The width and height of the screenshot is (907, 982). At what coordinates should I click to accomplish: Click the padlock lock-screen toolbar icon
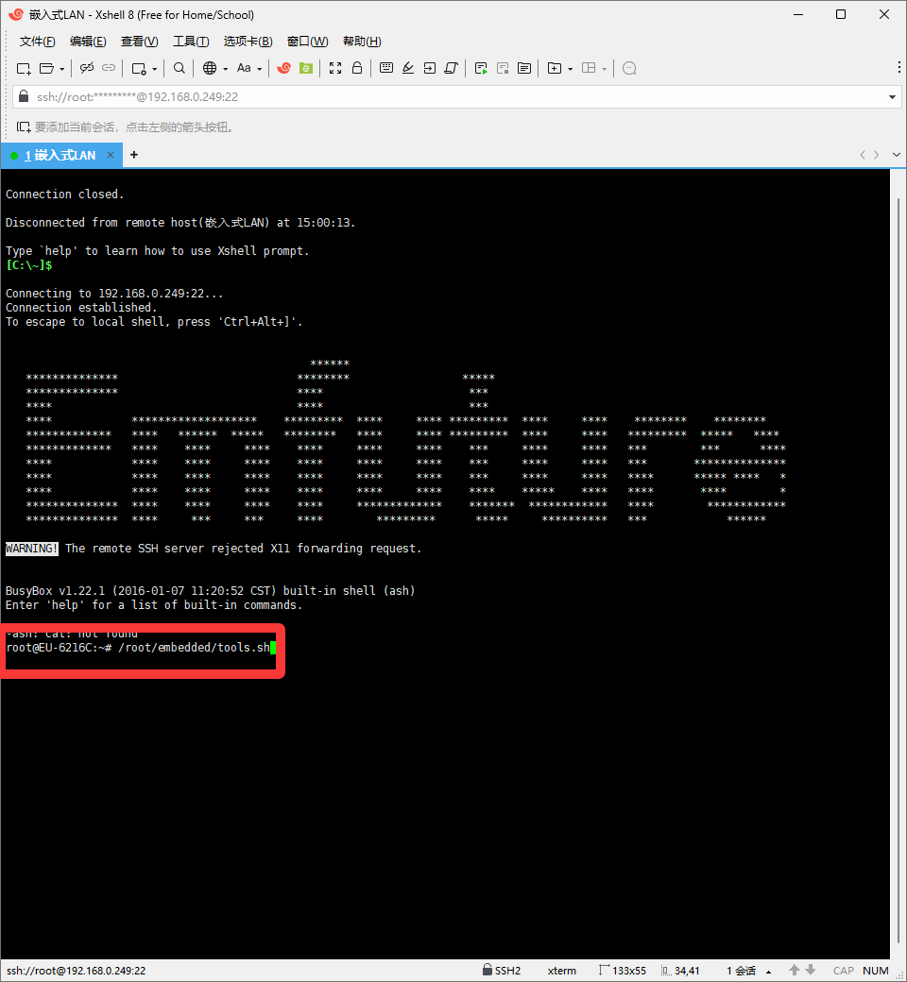(357, 68)
